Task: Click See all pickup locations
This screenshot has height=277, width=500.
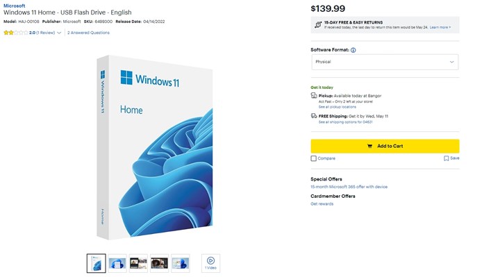Action: (x=337, y=107)
